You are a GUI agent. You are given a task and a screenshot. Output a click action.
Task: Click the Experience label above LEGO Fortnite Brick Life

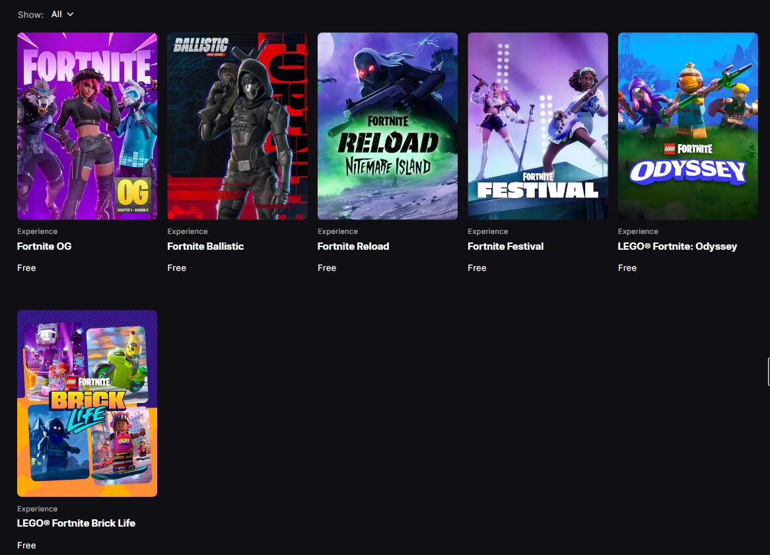click(x=38, y=509)
